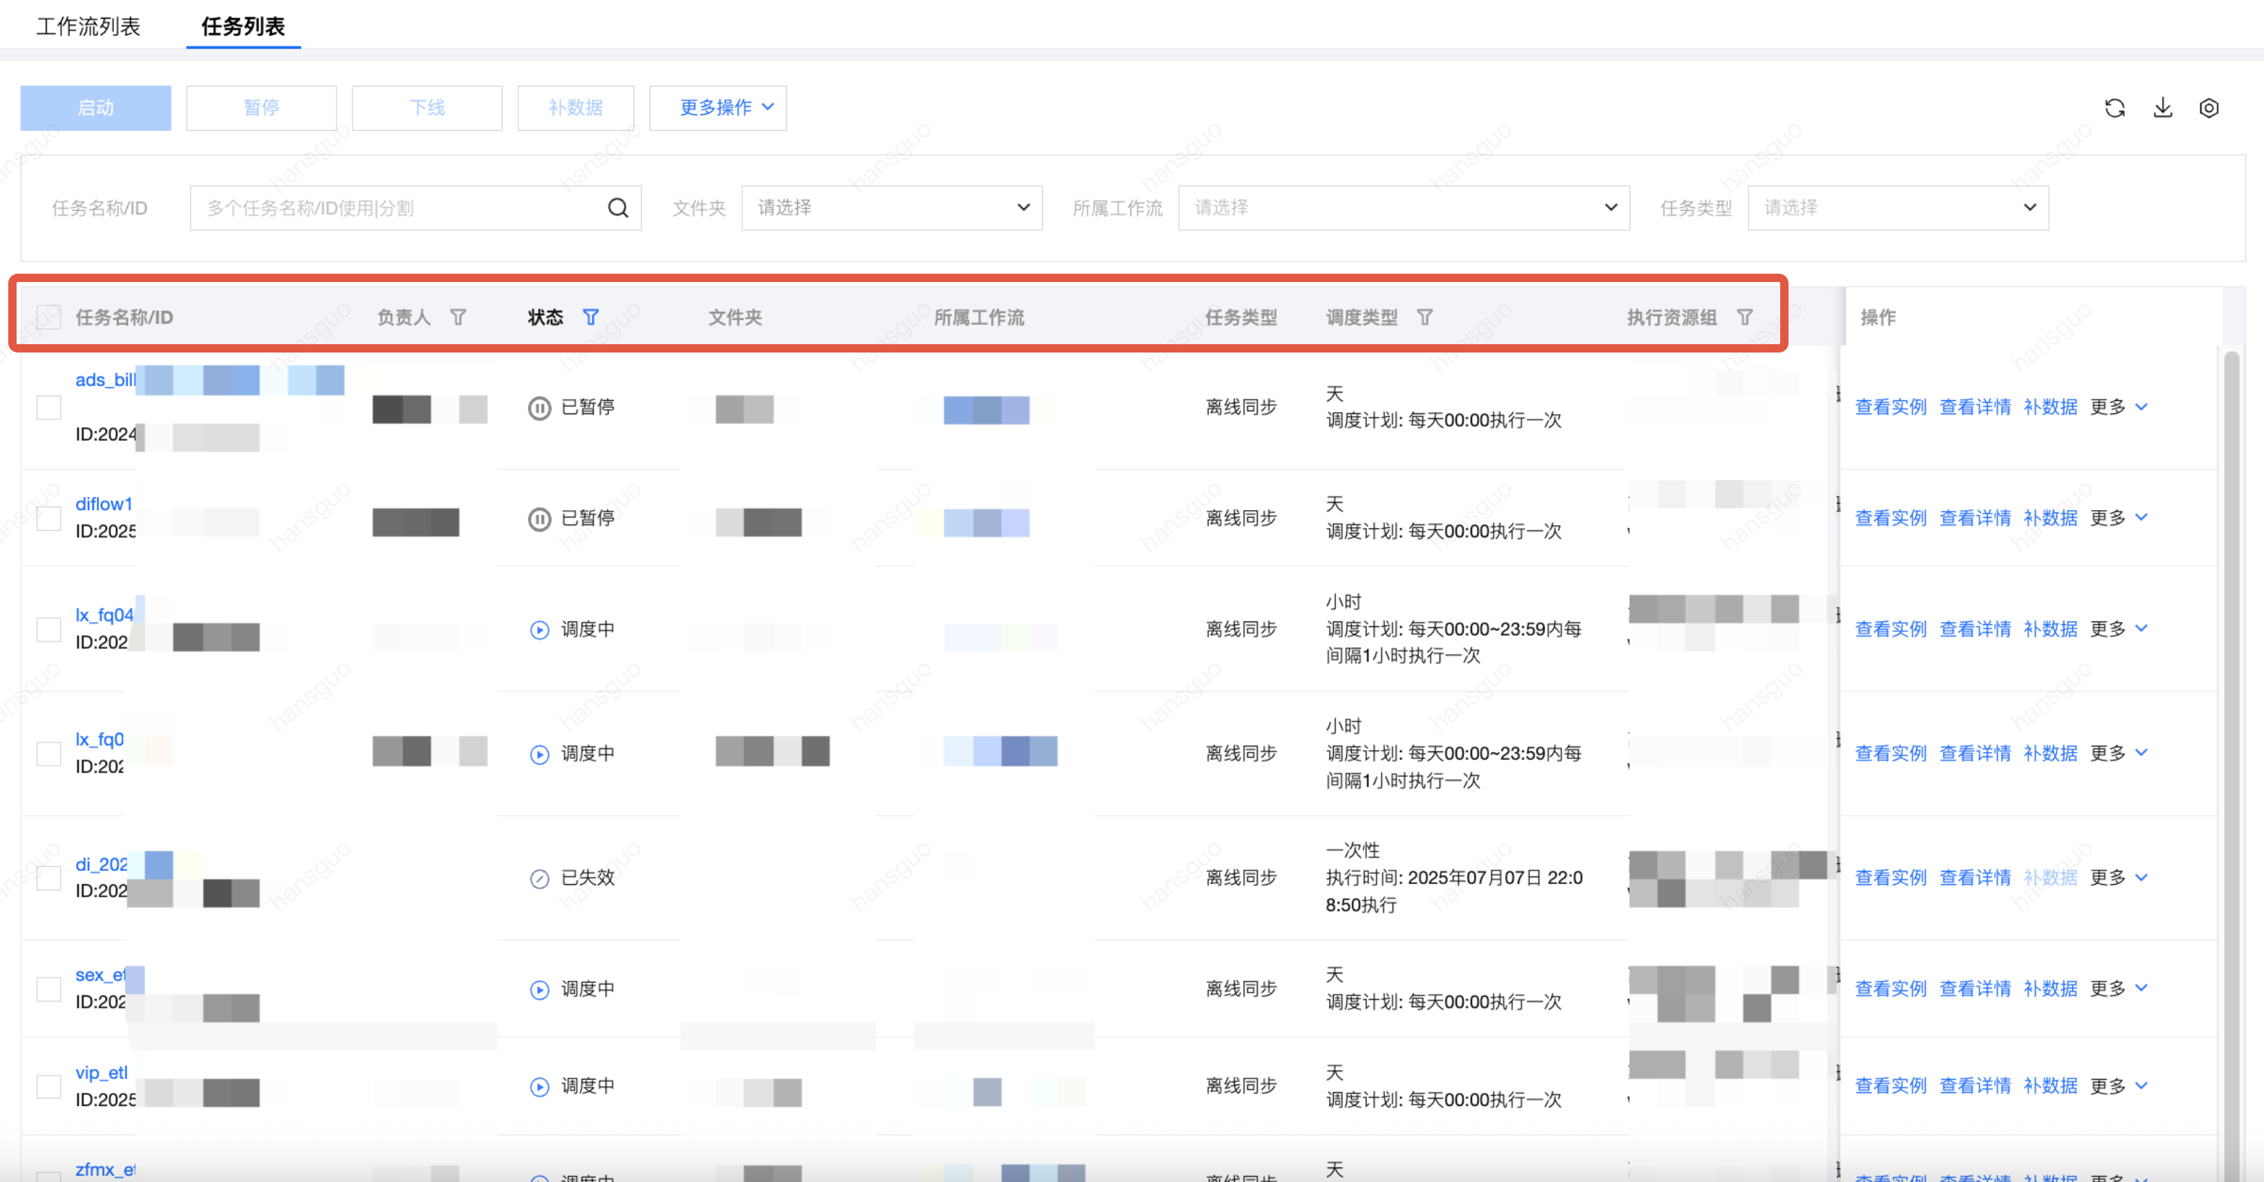Viewport: 2264px width, 1182px height.
Task: Check the lx_fq04 task row checkbox
Action: [48, 629]
